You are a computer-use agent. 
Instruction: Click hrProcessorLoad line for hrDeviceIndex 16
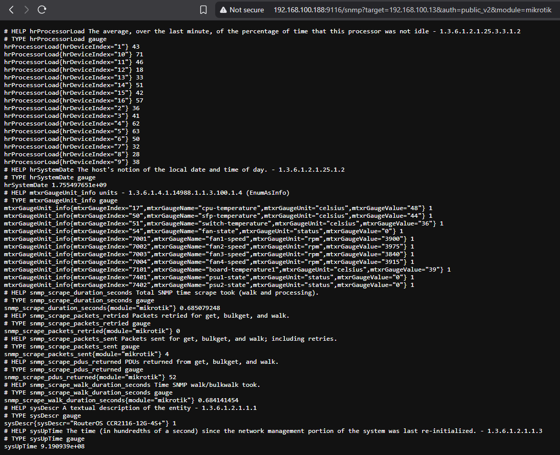pos(72,100)
